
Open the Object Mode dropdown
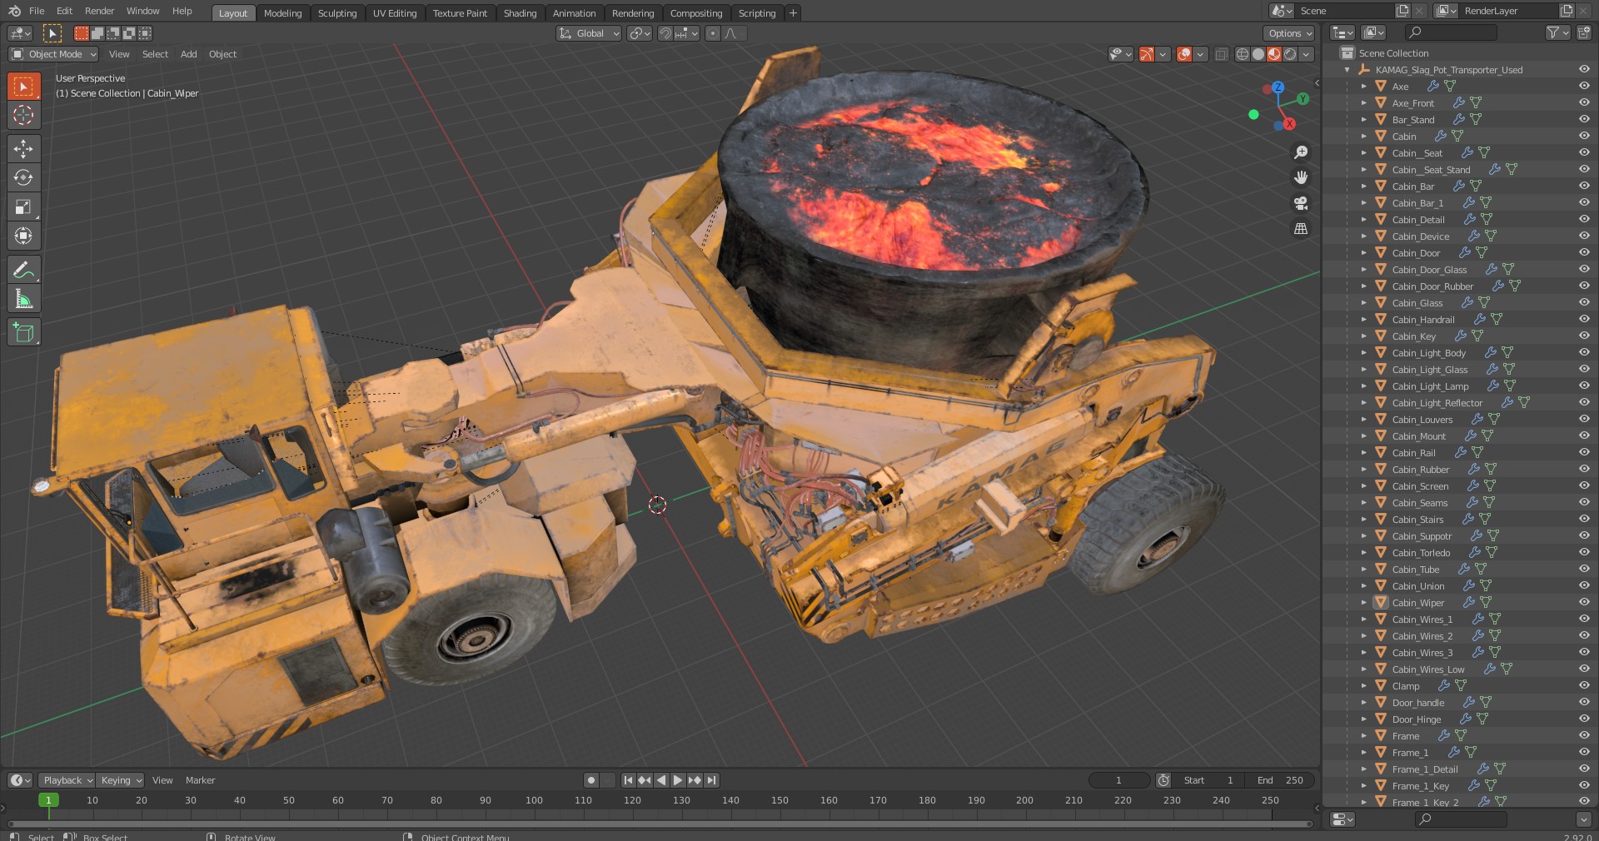(x=53, y=54)
